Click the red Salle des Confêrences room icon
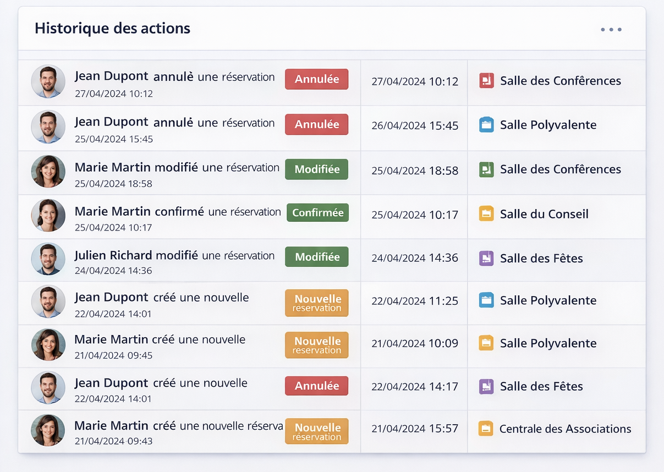 [x=486, y=81]
